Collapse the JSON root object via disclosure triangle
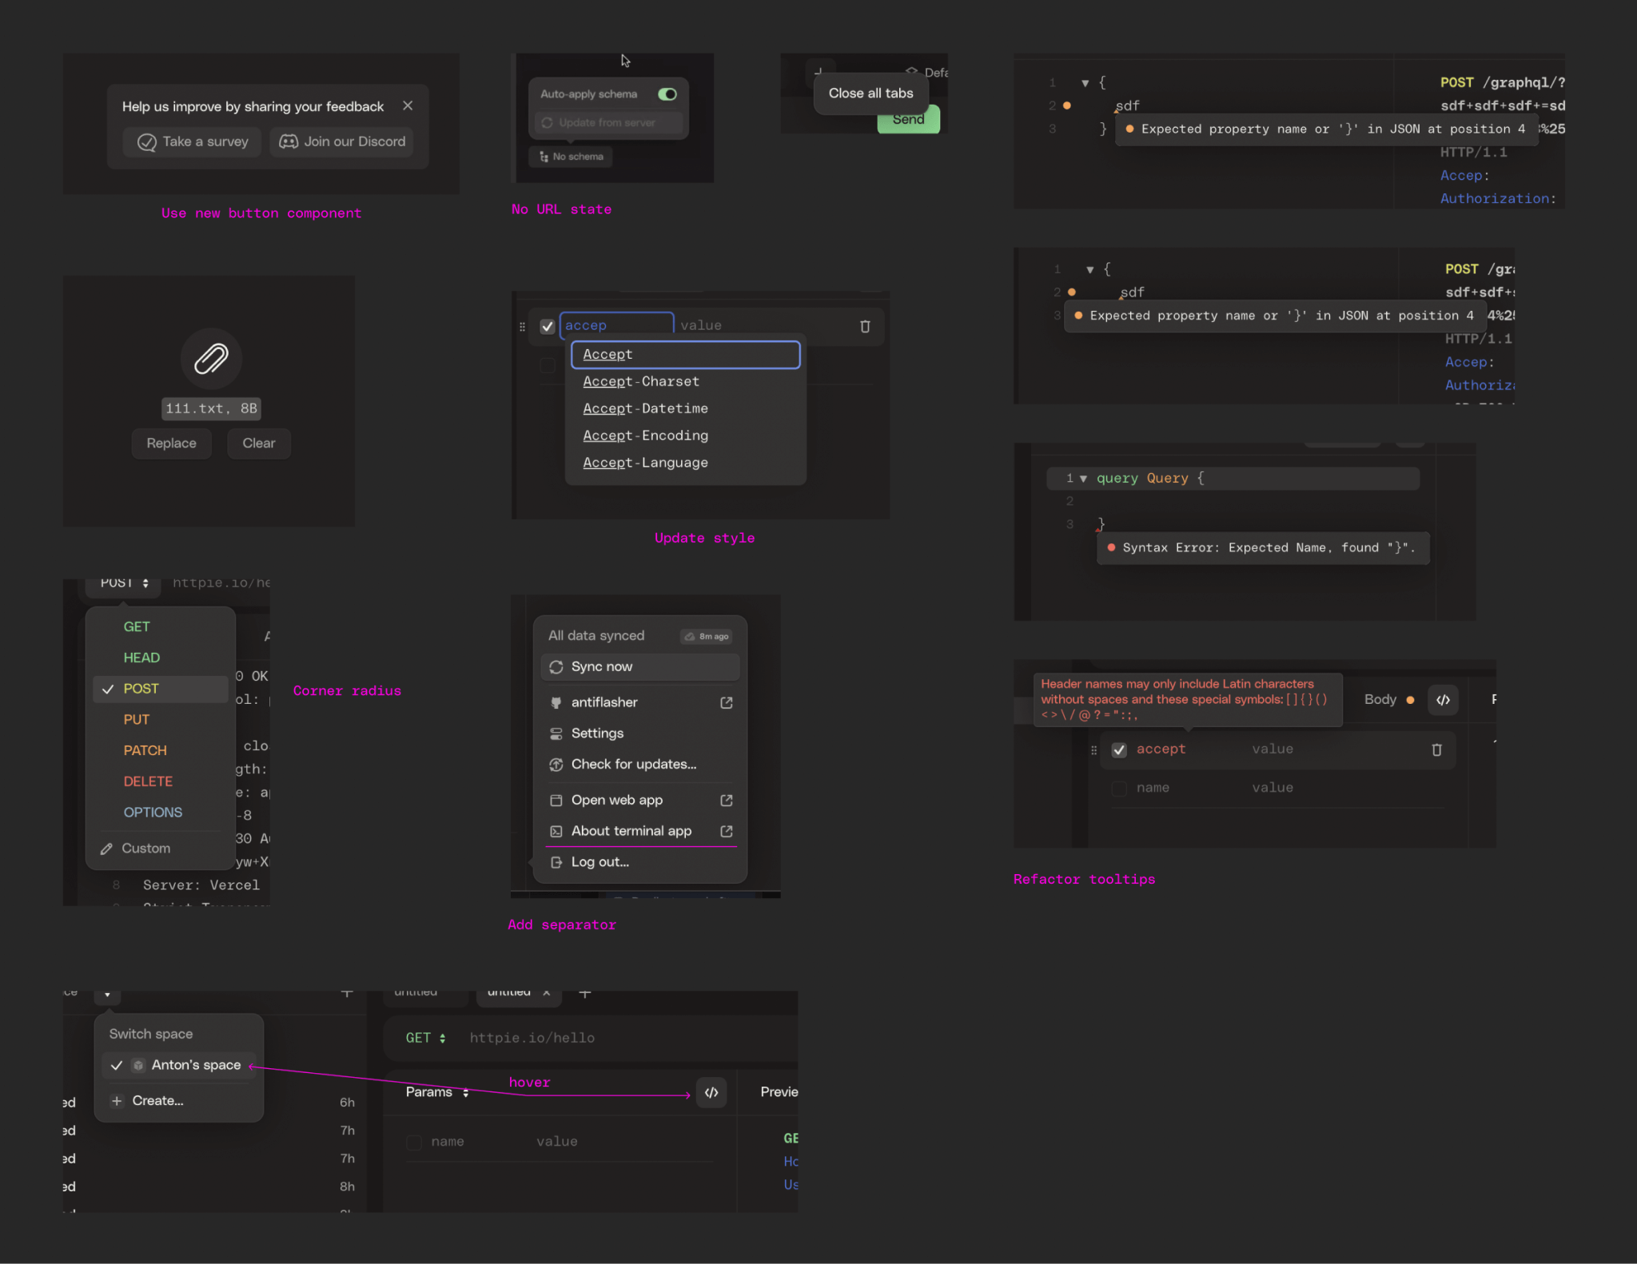The height and width of the screenshot is (1264, 1637). pos(1085,82)
